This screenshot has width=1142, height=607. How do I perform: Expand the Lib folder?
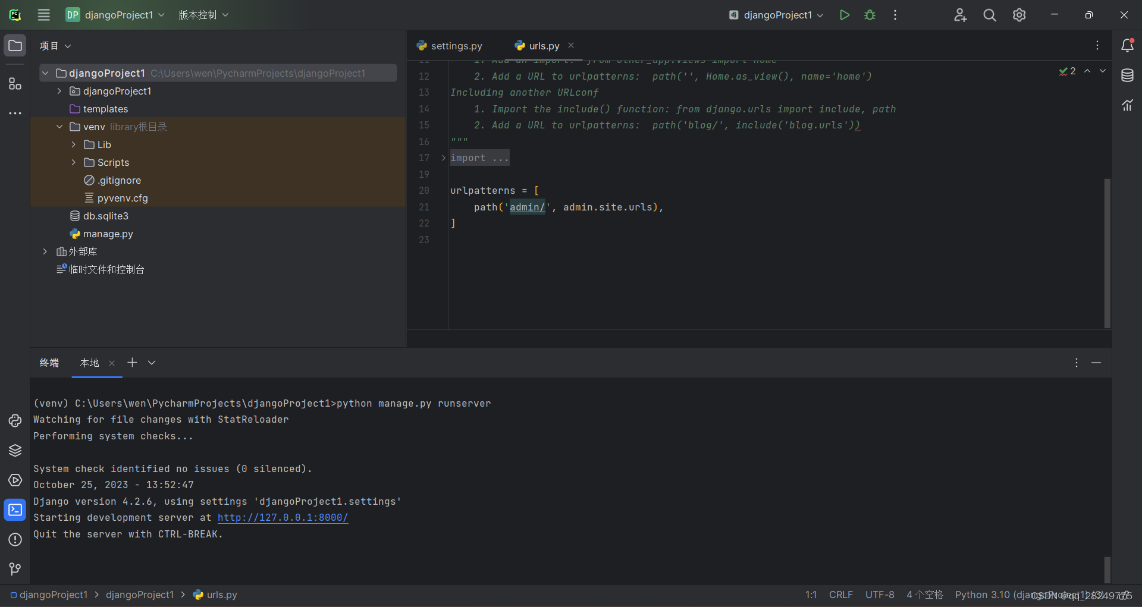(74, 144)
